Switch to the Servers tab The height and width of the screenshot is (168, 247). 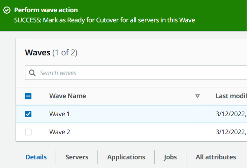coord(77,157)
